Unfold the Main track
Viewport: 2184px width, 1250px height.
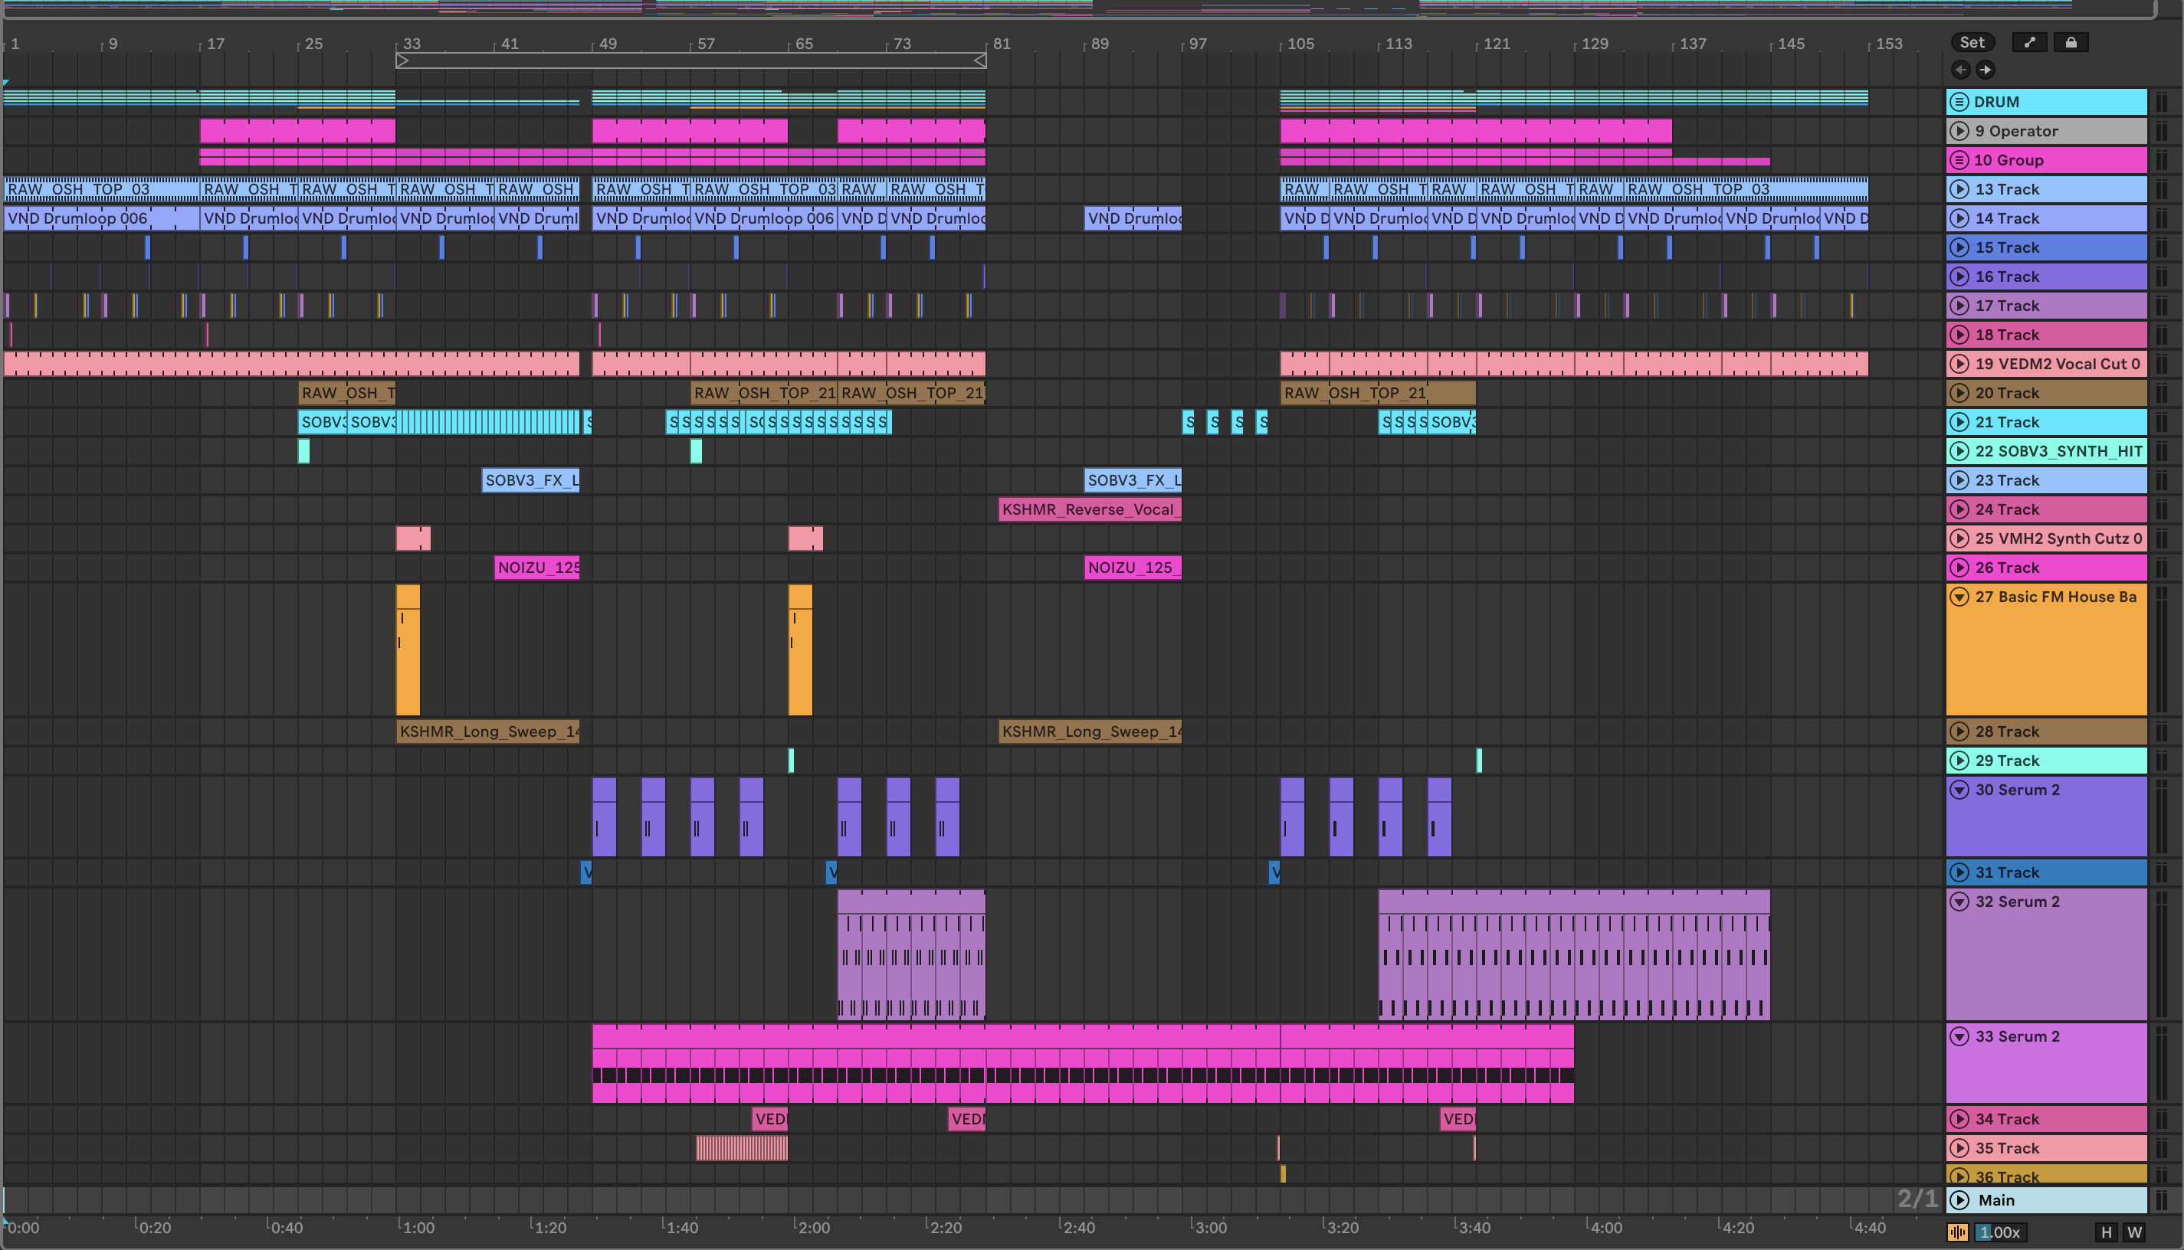pos(1959,1200)
